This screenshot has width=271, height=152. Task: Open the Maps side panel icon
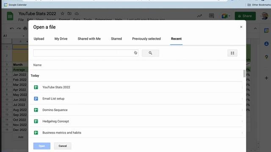[x=266, y=57]
